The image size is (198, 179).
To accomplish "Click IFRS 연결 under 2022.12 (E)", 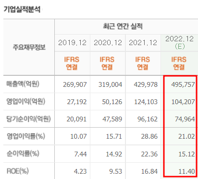I will coord(179,63).
